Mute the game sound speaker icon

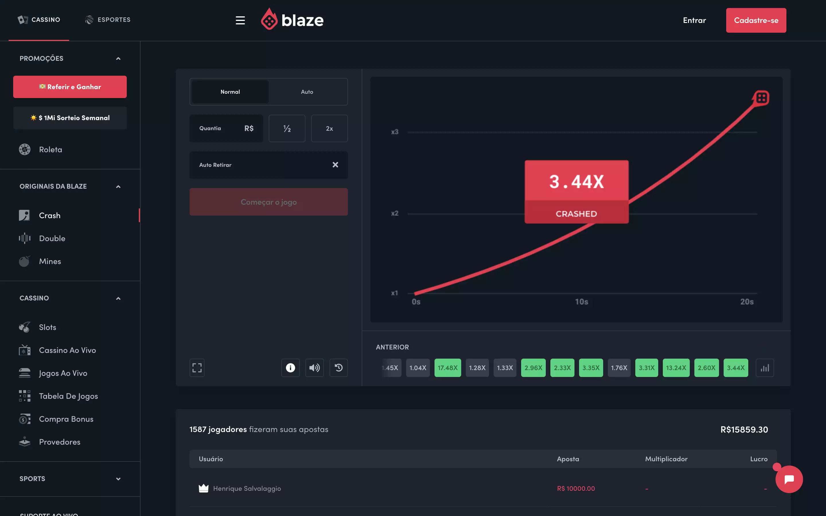(x=314, y=368)
